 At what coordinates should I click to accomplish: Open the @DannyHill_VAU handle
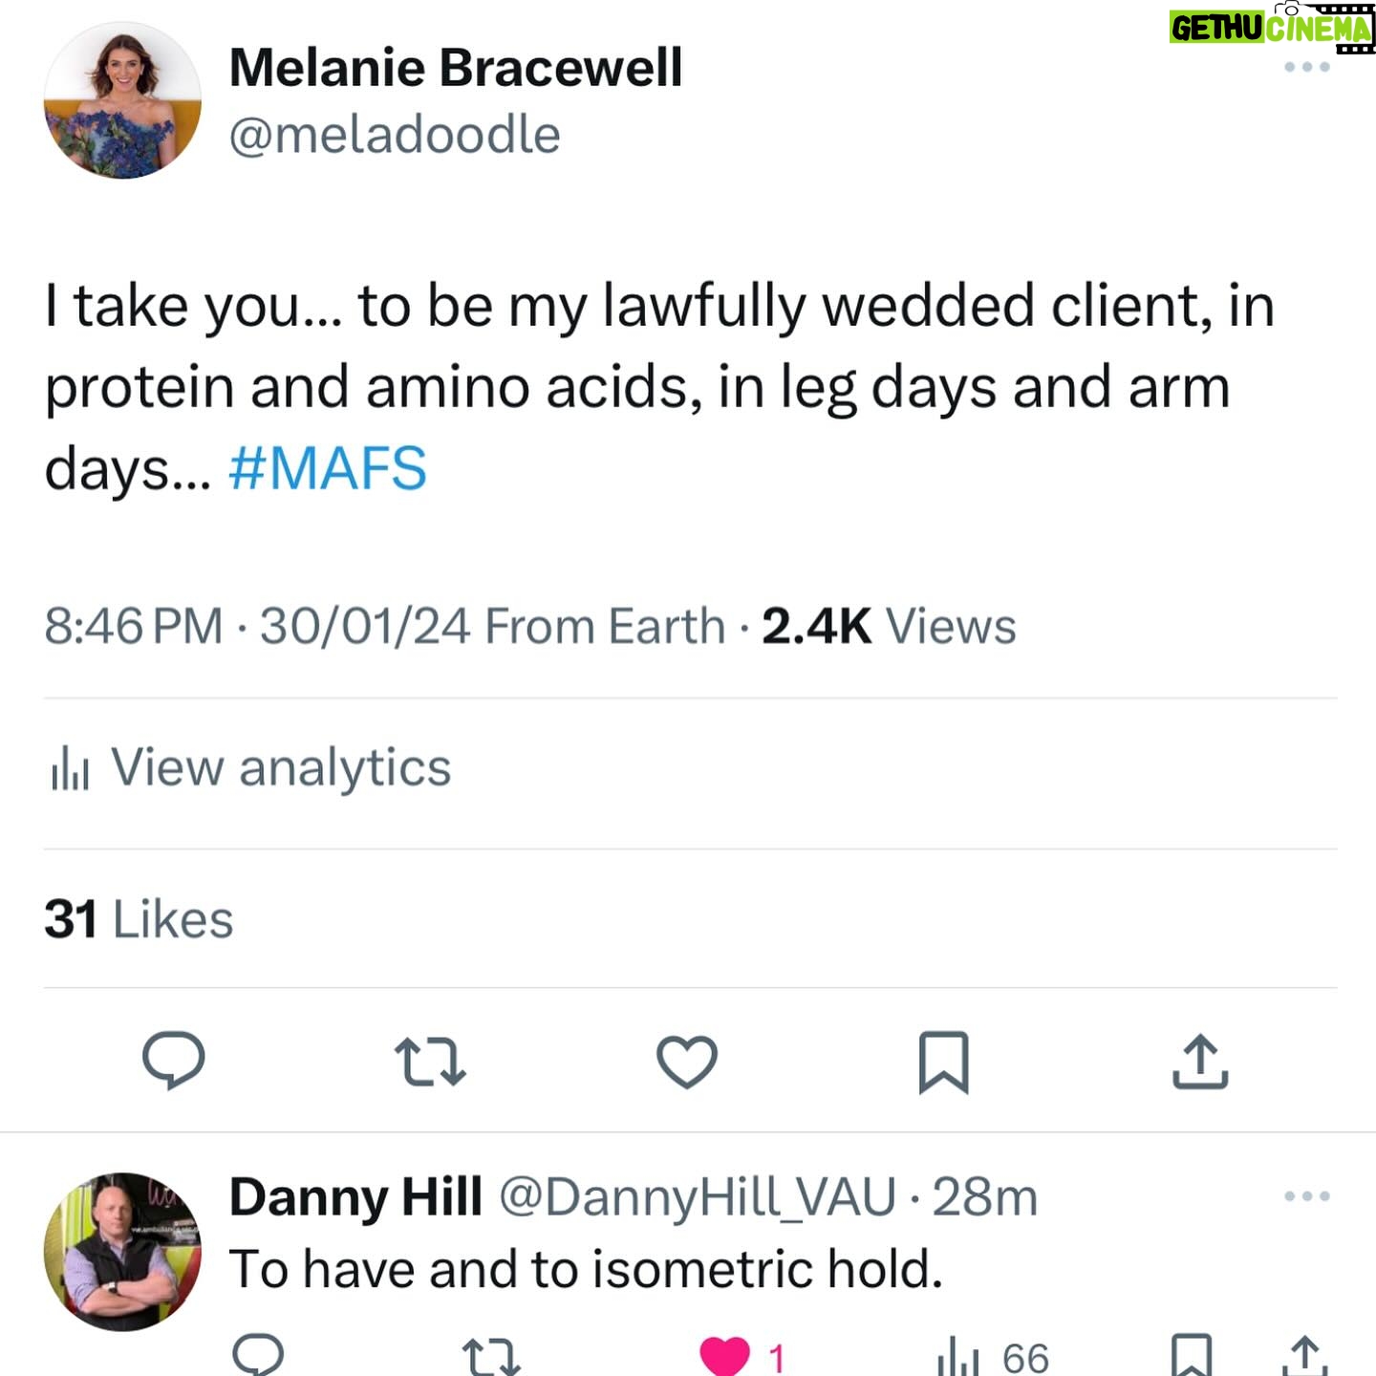click(698, 1197)
